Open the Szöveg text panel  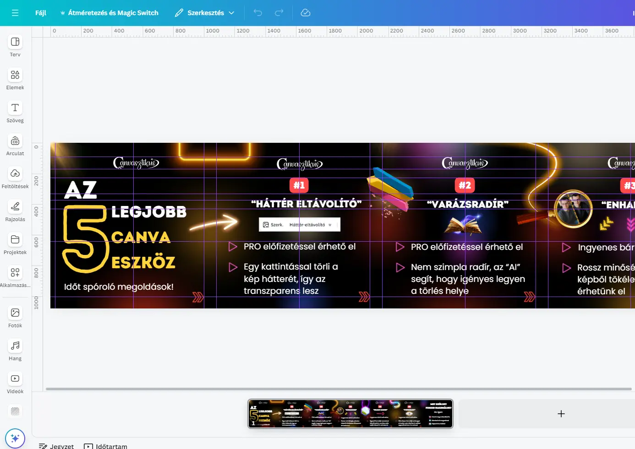[15, 112]
